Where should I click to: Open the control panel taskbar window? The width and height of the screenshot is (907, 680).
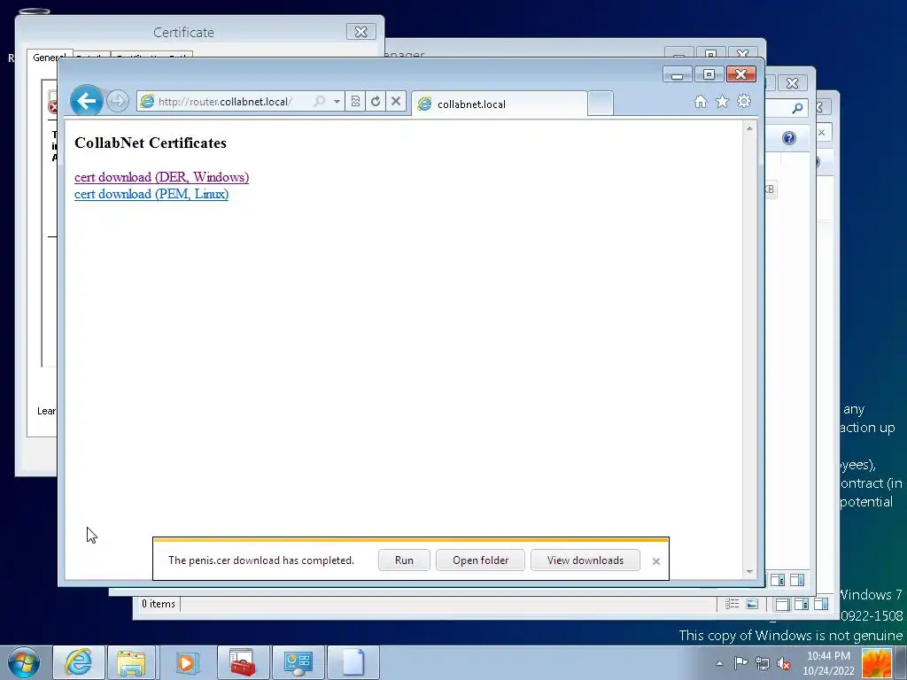pyautogui.click(x=298, y=662)
